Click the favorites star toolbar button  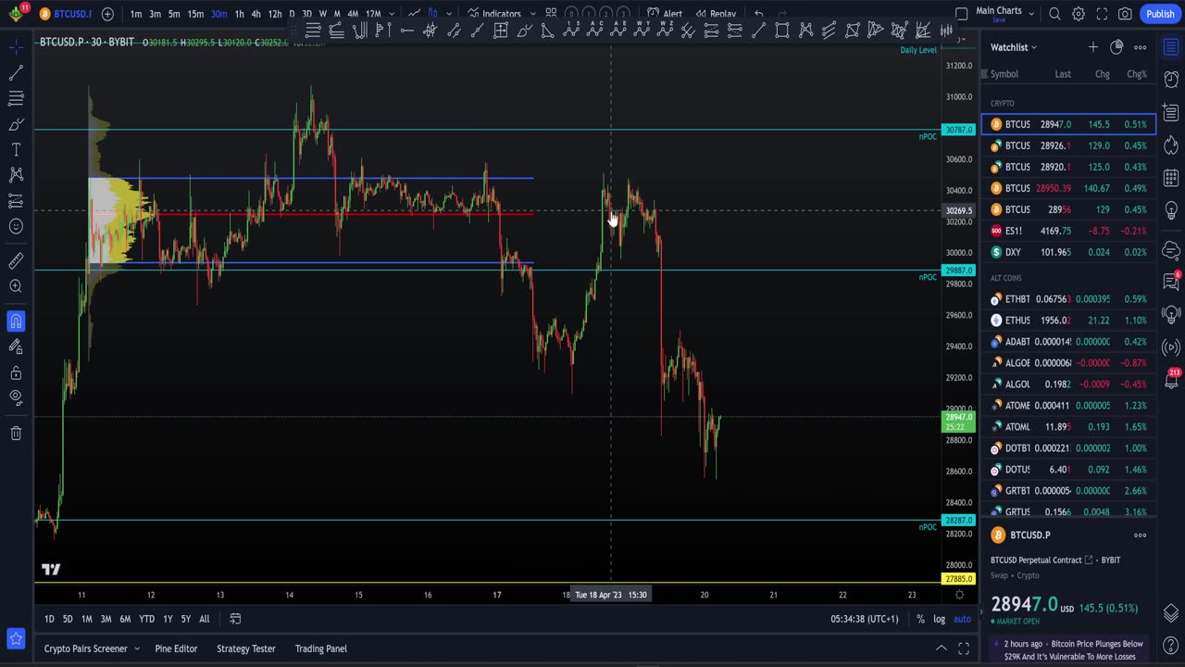(16, 638)
